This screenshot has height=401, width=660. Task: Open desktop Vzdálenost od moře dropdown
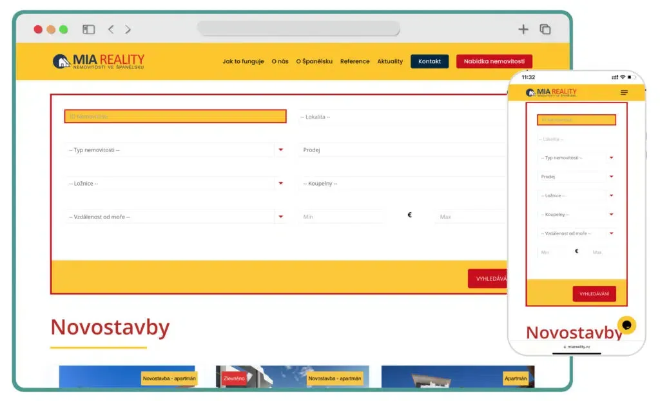[x=175, y=217]
